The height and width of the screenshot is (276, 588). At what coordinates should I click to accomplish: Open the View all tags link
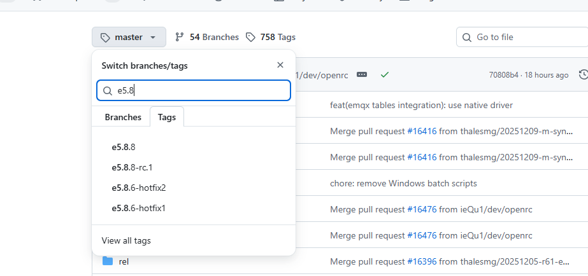pyautogui.click(x=126, y=240)
